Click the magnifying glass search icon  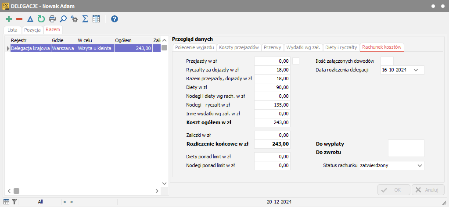[63, 19]
